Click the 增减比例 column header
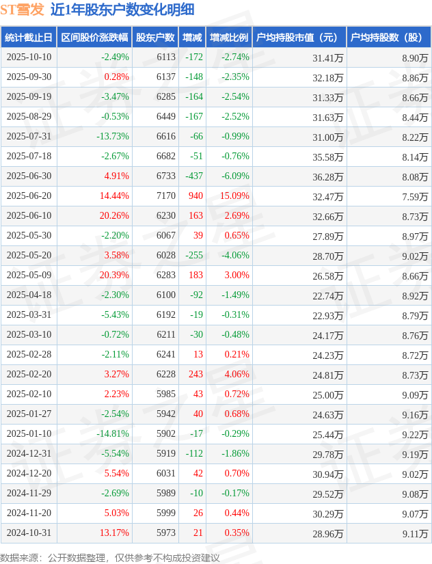Viewport: 432px width, 564px height. (x=229, y=38)
